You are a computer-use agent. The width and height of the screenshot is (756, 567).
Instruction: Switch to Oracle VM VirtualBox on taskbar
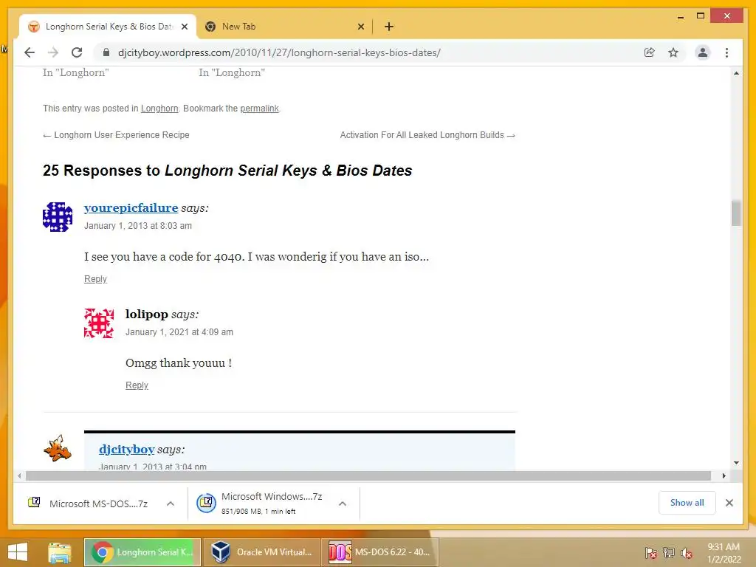tap(262, 552)
